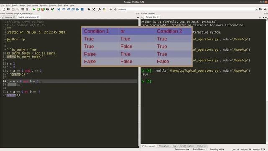Open the Tools menu
This screenshot has width=268, height=151.
pos(60,5)
